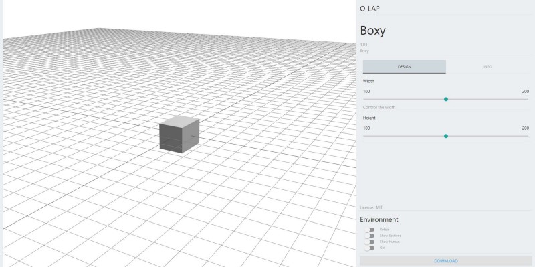Click the 'Control the width' description text
535x267 pixels.
379,107
